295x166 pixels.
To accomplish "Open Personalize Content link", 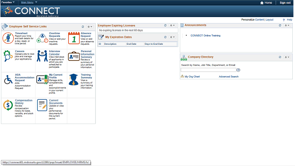I will click(x=260, y=20).
